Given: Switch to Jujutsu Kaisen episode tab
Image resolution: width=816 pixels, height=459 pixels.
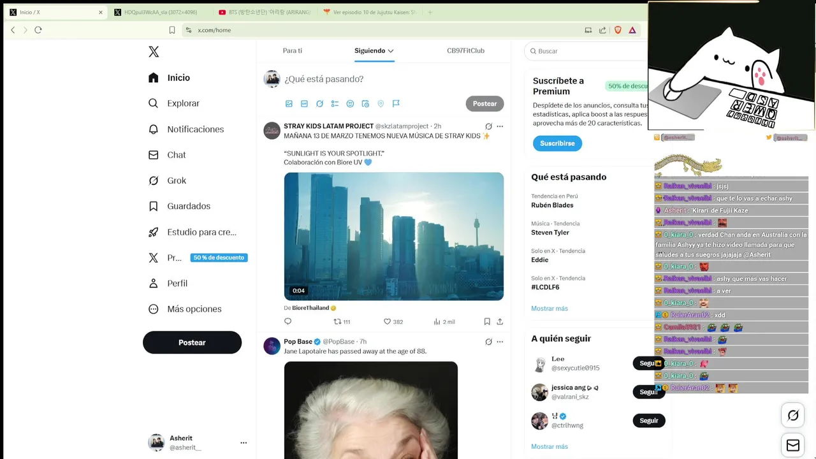Looking at the screenshot, I should click(369, 12).
